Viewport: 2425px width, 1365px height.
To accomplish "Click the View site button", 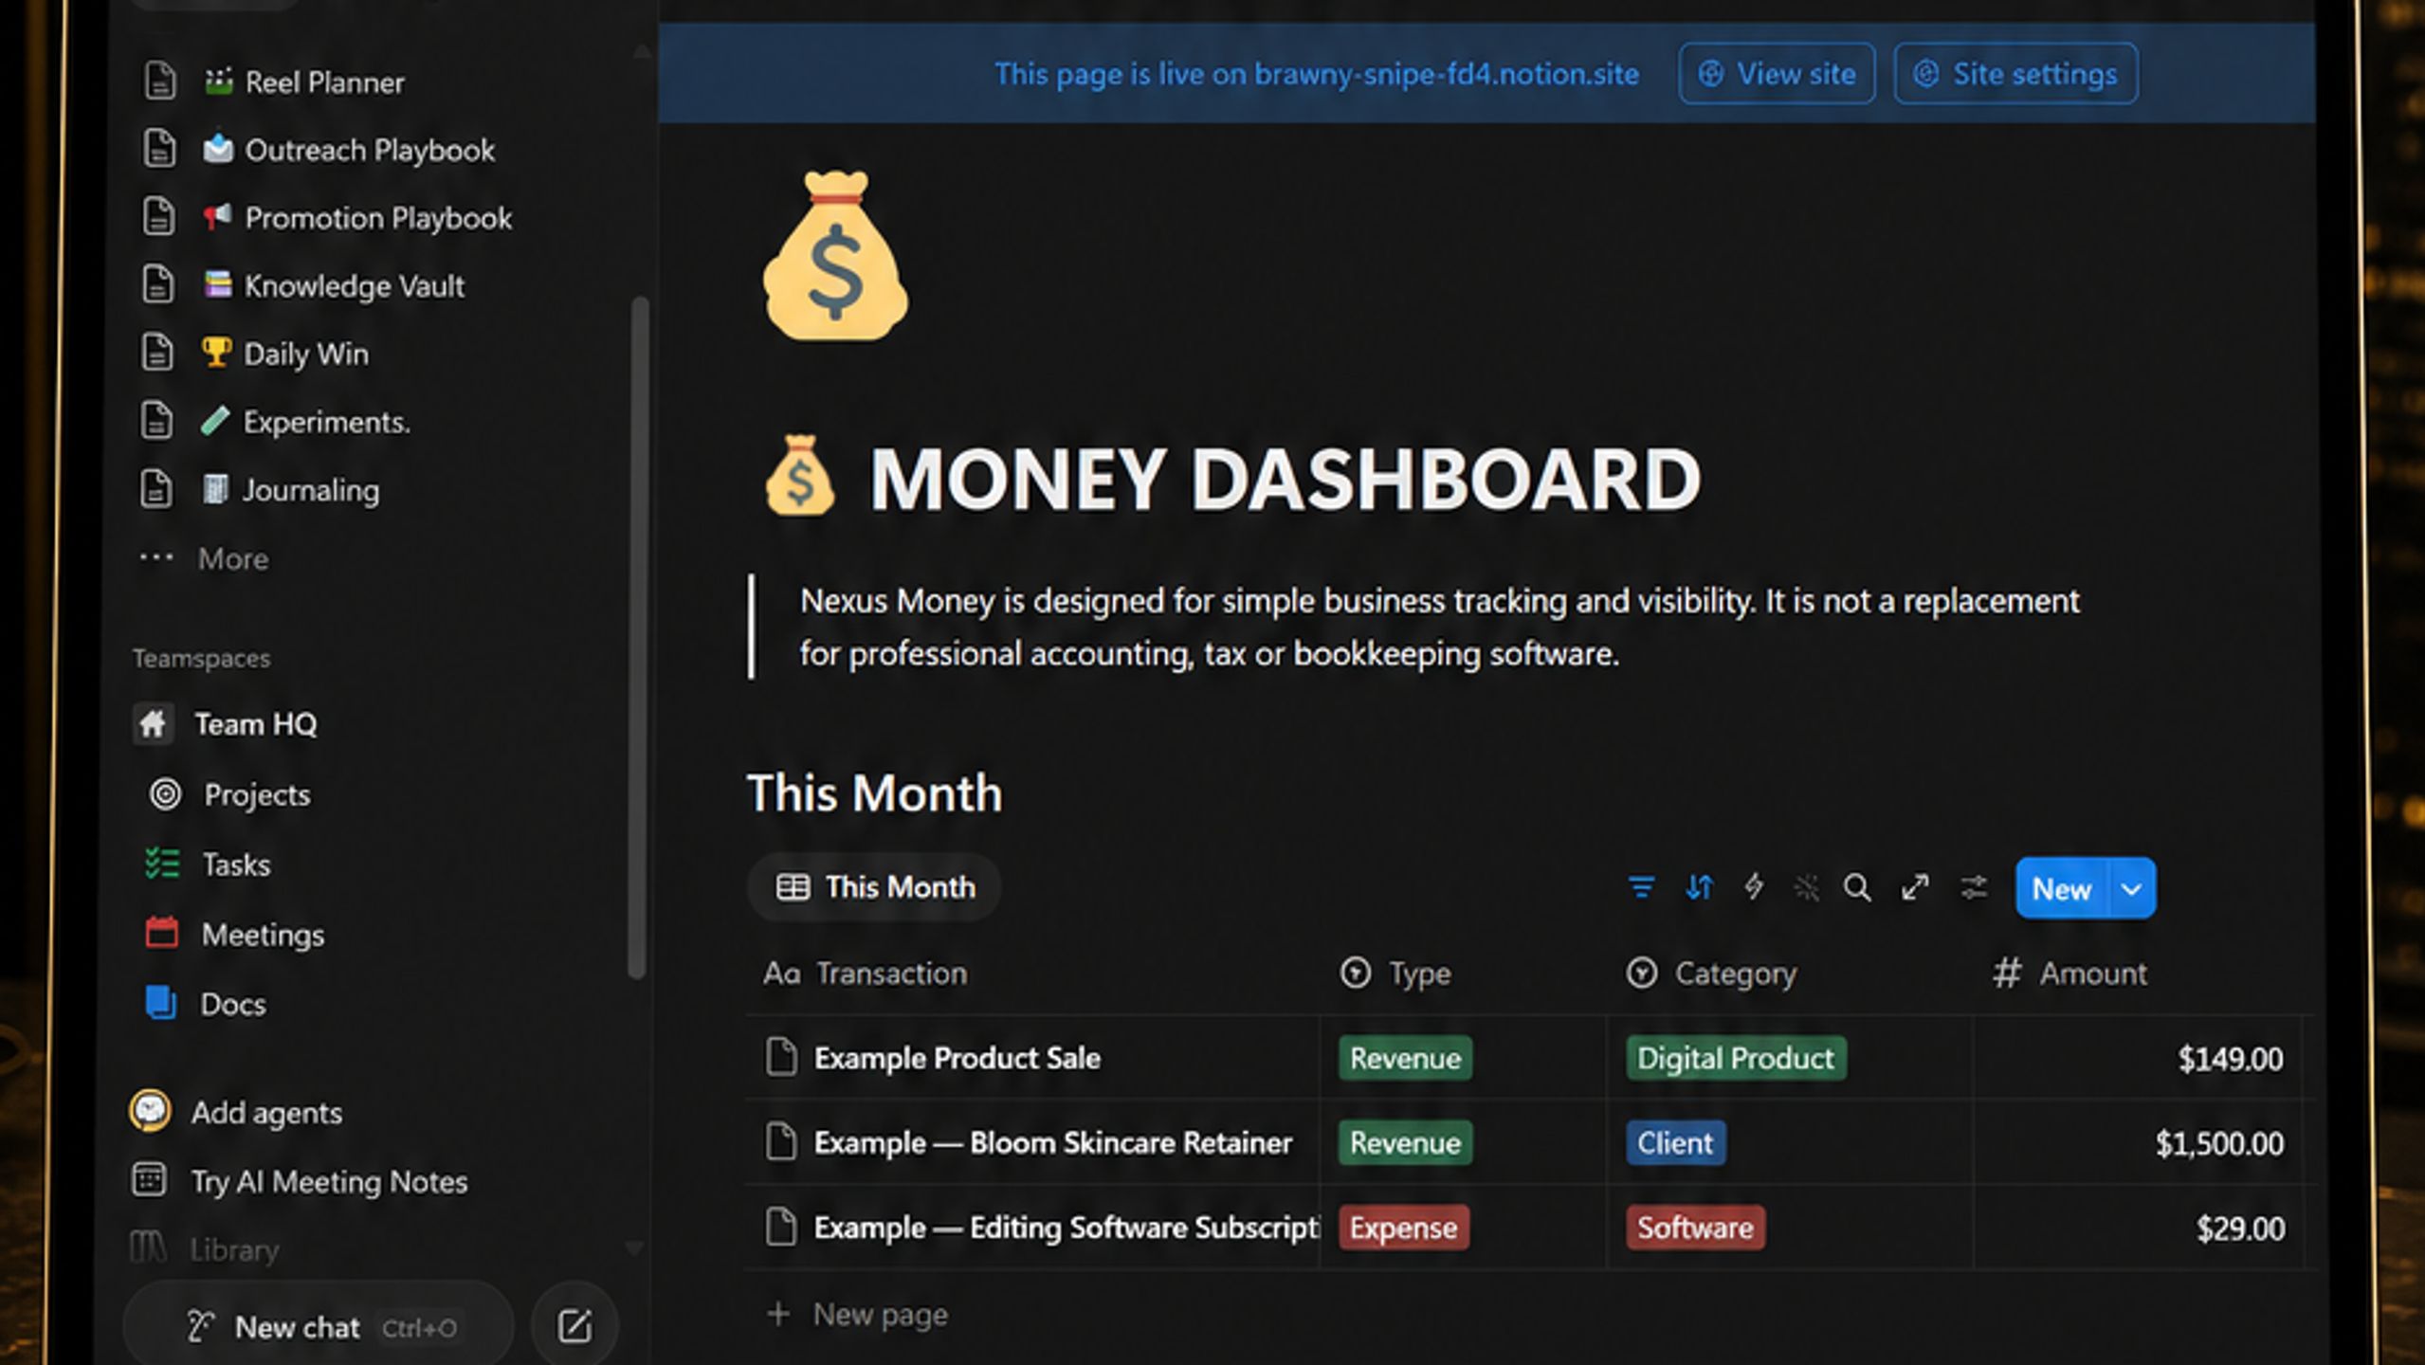I will pyautogui.click(x=1777, y=73).
